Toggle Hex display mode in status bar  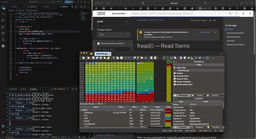[201, 131]
